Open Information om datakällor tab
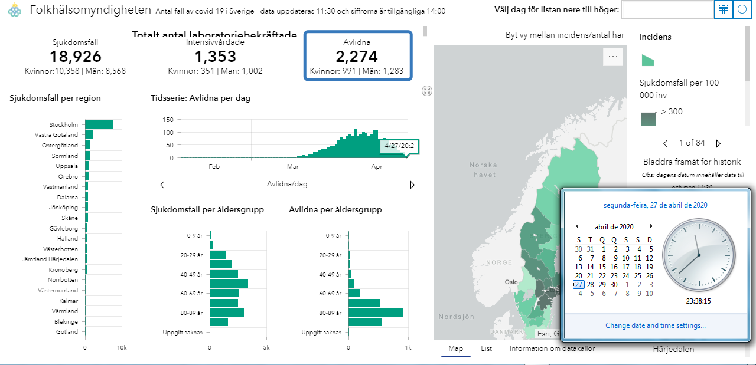This screenshot has width=756, height=365. coord(552,348)
